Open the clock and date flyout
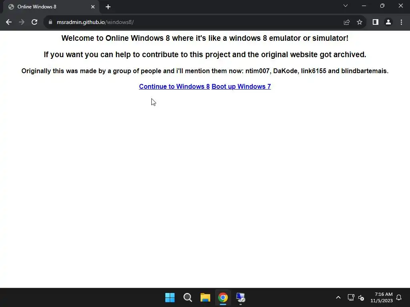410x307 pixels. [x=382, y=297]
